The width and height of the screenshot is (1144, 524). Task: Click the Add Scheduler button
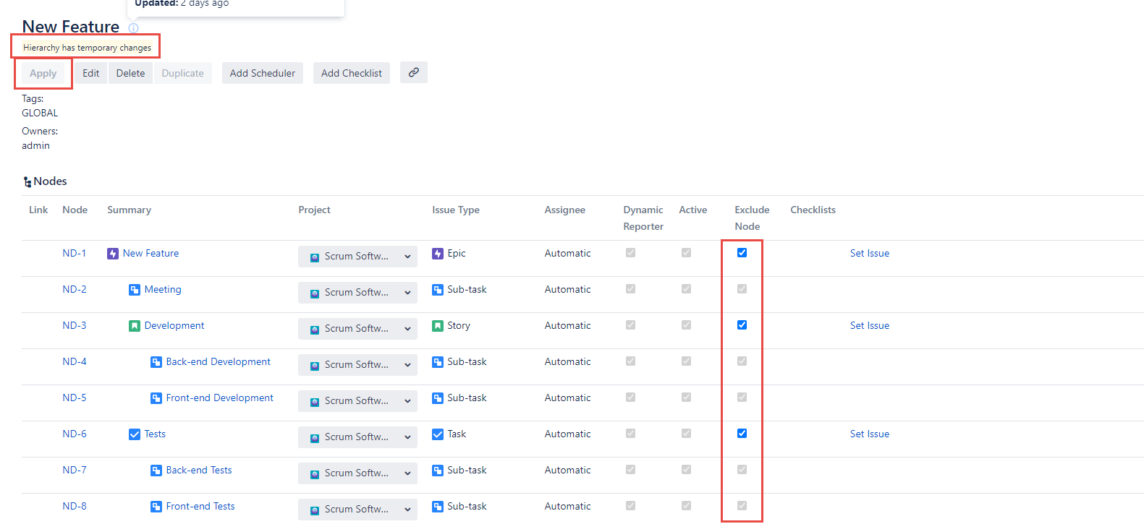tap(262, 73)
